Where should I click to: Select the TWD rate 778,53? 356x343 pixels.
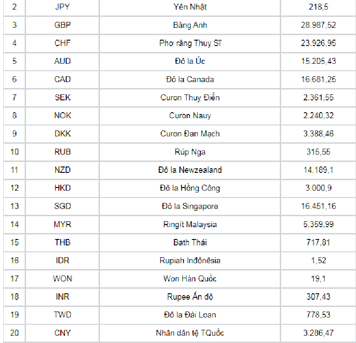pyautogui.click(x=319, y=315)
